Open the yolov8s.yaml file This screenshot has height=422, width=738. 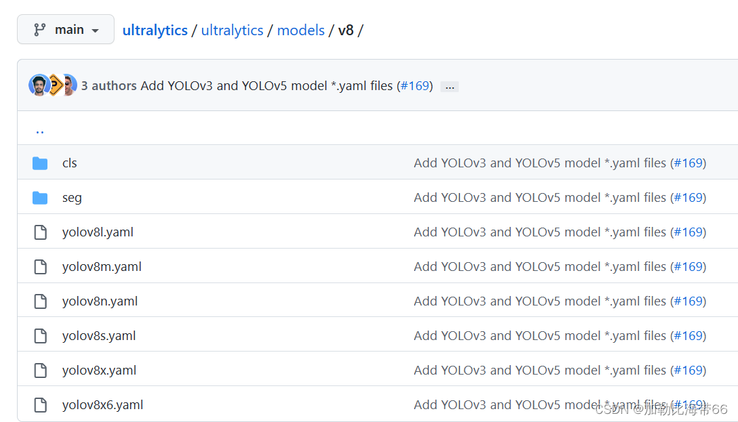pos(99,336)
